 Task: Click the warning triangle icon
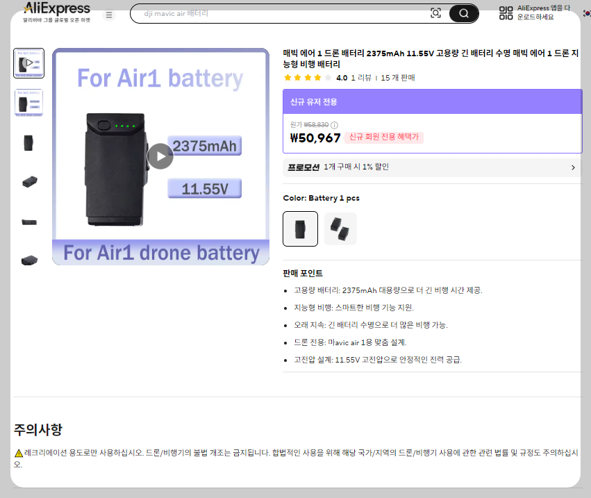19,453
